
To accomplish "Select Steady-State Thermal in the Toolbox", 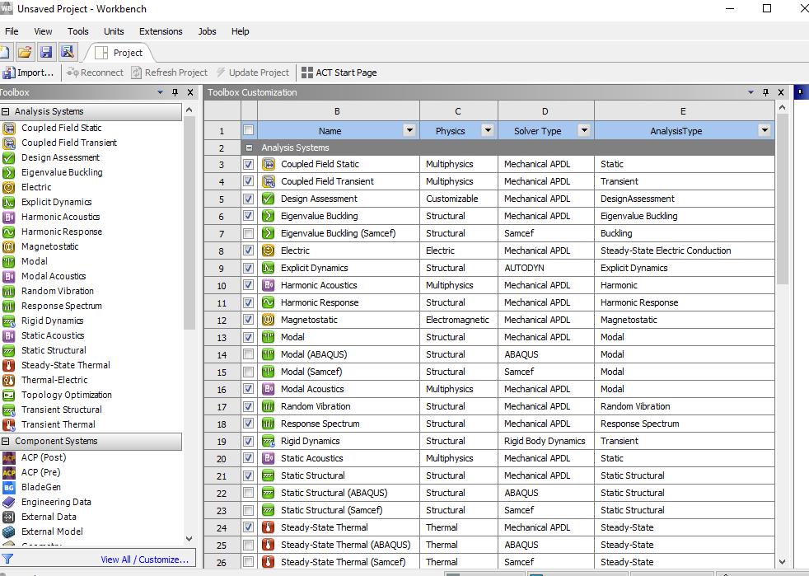I will [66, 365].
